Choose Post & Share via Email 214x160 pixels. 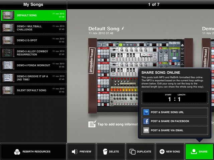tap(175, 130)
